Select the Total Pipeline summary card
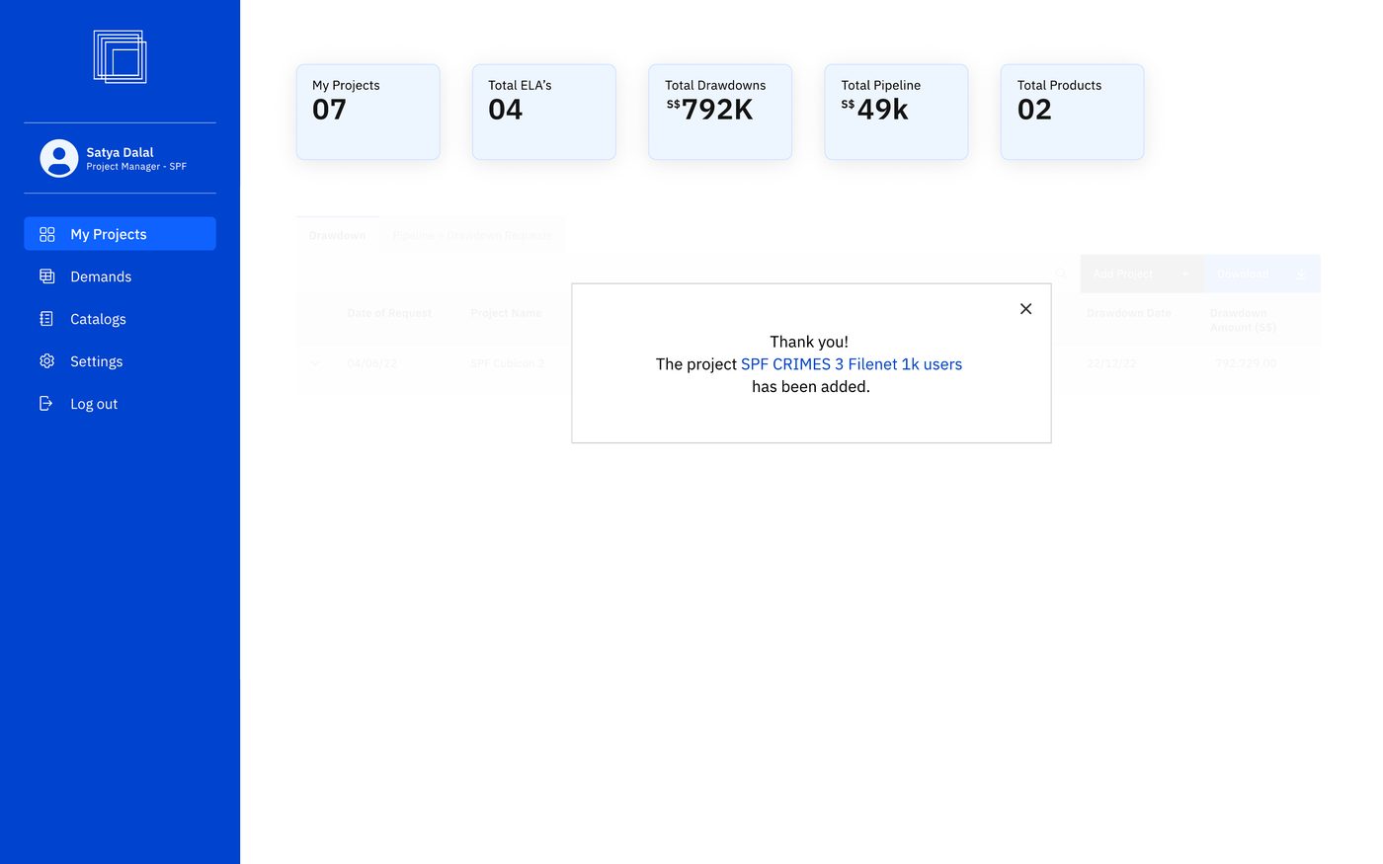This screenshot has width=1383, height=864. [x=896, y=112]
